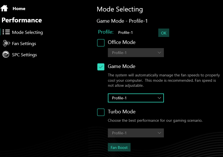Uncheck the Game Mode checkbox

101,67
